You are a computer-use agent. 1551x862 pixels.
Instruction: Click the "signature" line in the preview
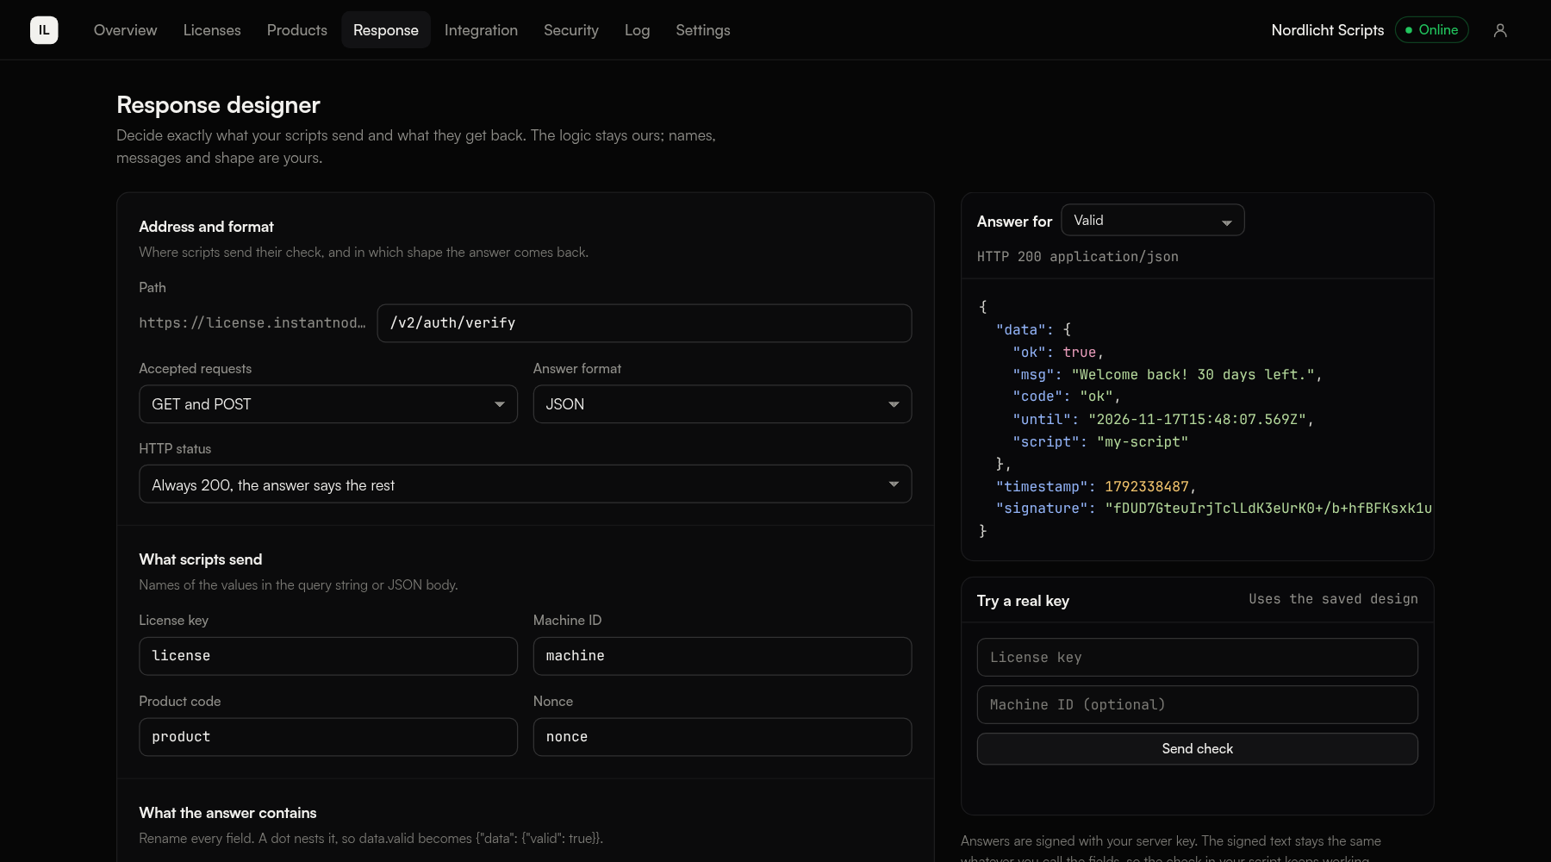[x=1214, y=509]
